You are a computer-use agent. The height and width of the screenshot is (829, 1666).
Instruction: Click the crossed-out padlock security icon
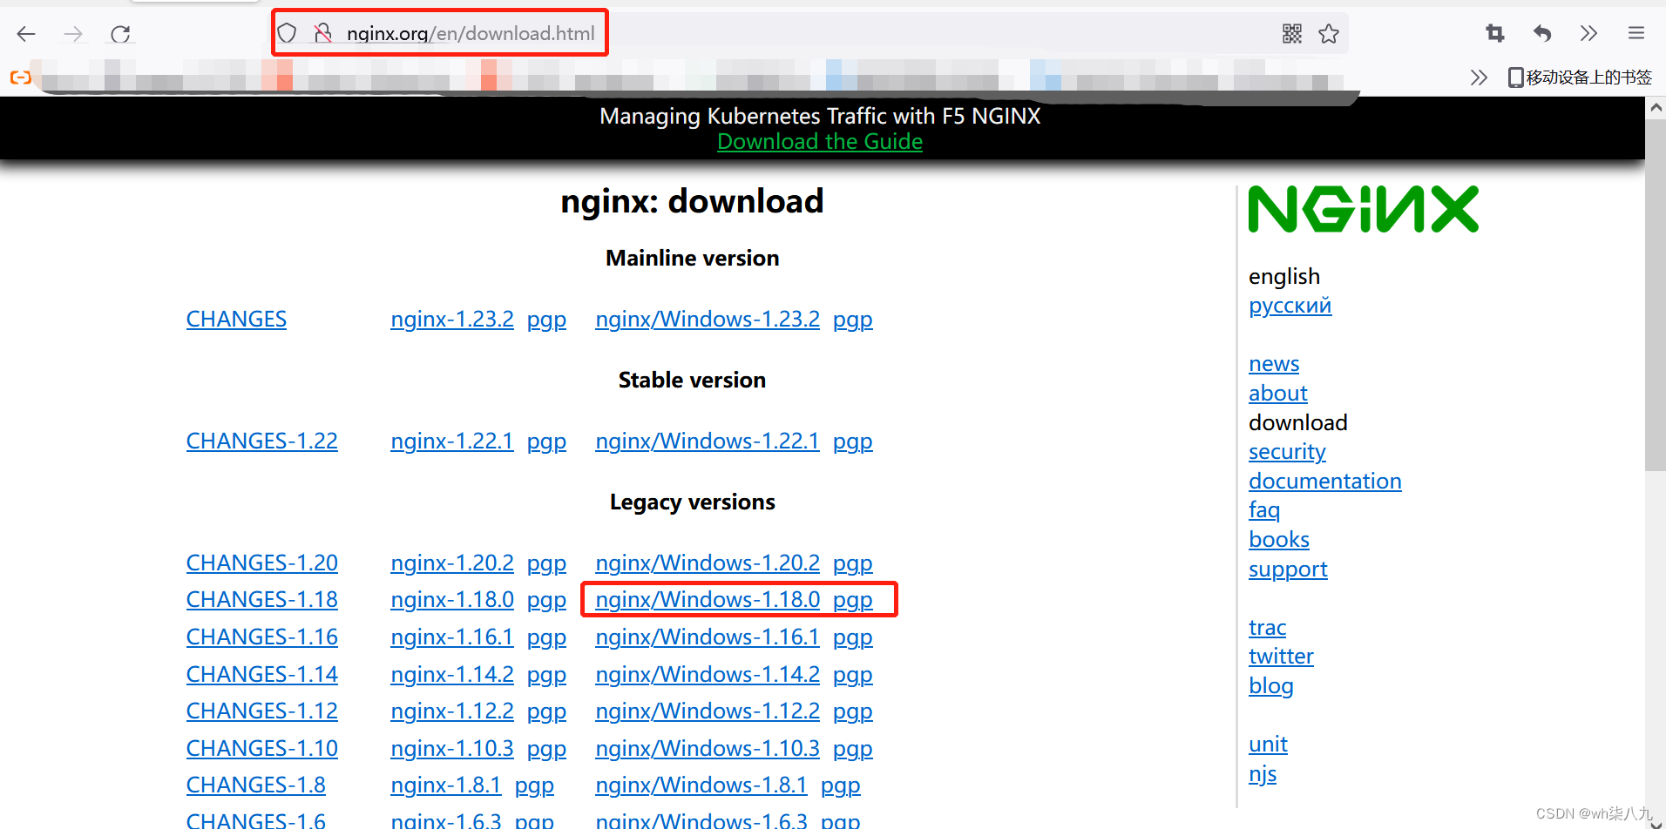point(323,32)
